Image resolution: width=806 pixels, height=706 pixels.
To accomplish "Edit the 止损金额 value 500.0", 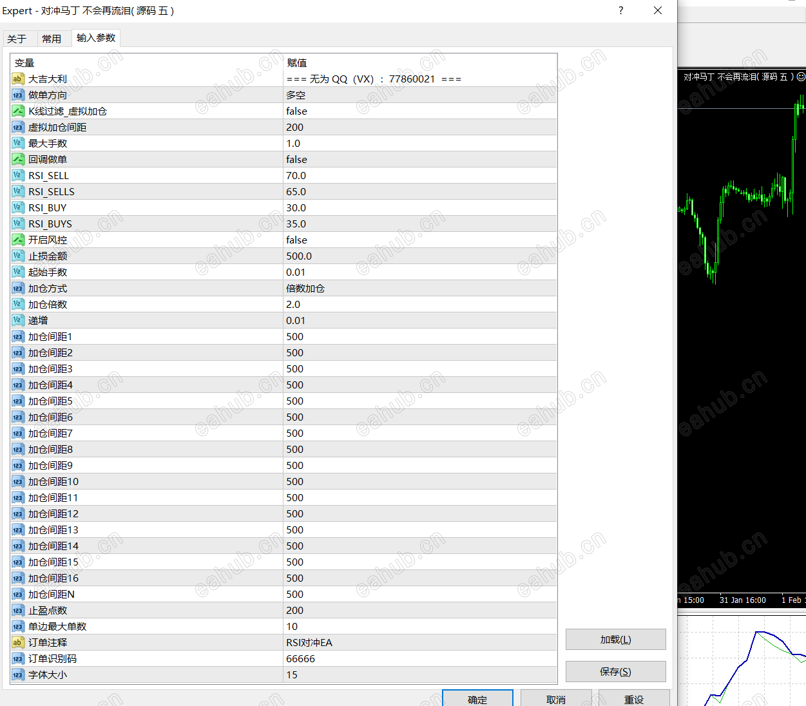I will pyautogui.click(x=420, y=256).
